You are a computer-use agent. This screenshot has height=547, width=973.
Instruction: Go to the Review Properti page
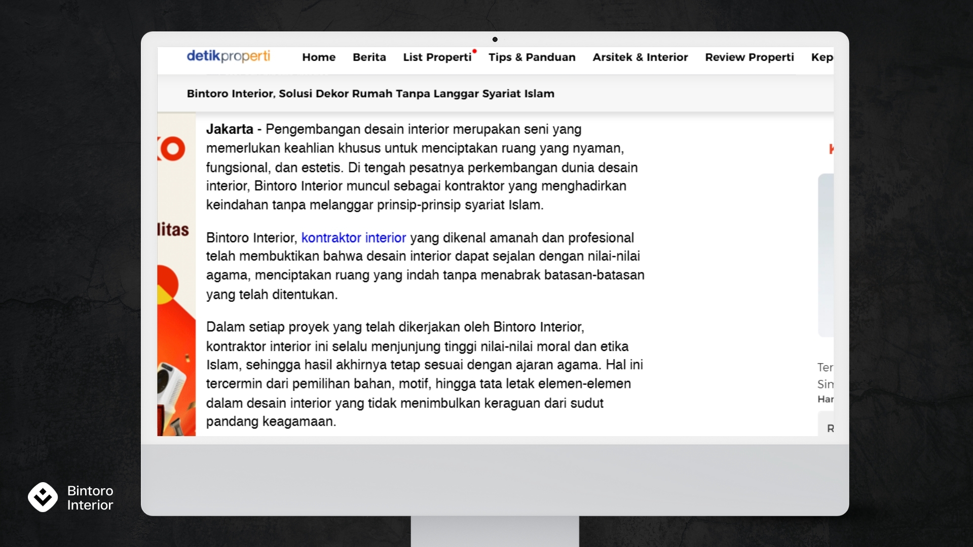(x=749, y=57)
